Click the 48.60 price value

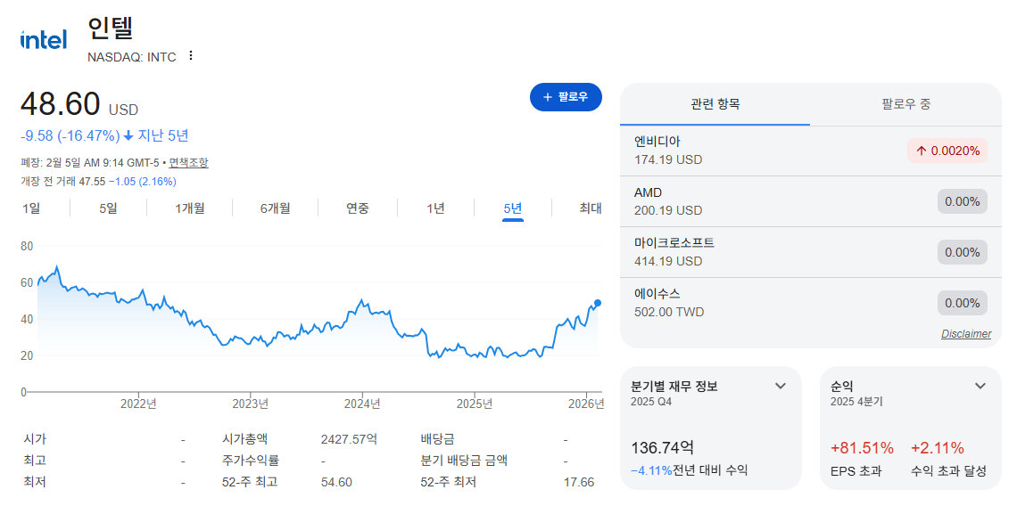click(x=61, y=104)
